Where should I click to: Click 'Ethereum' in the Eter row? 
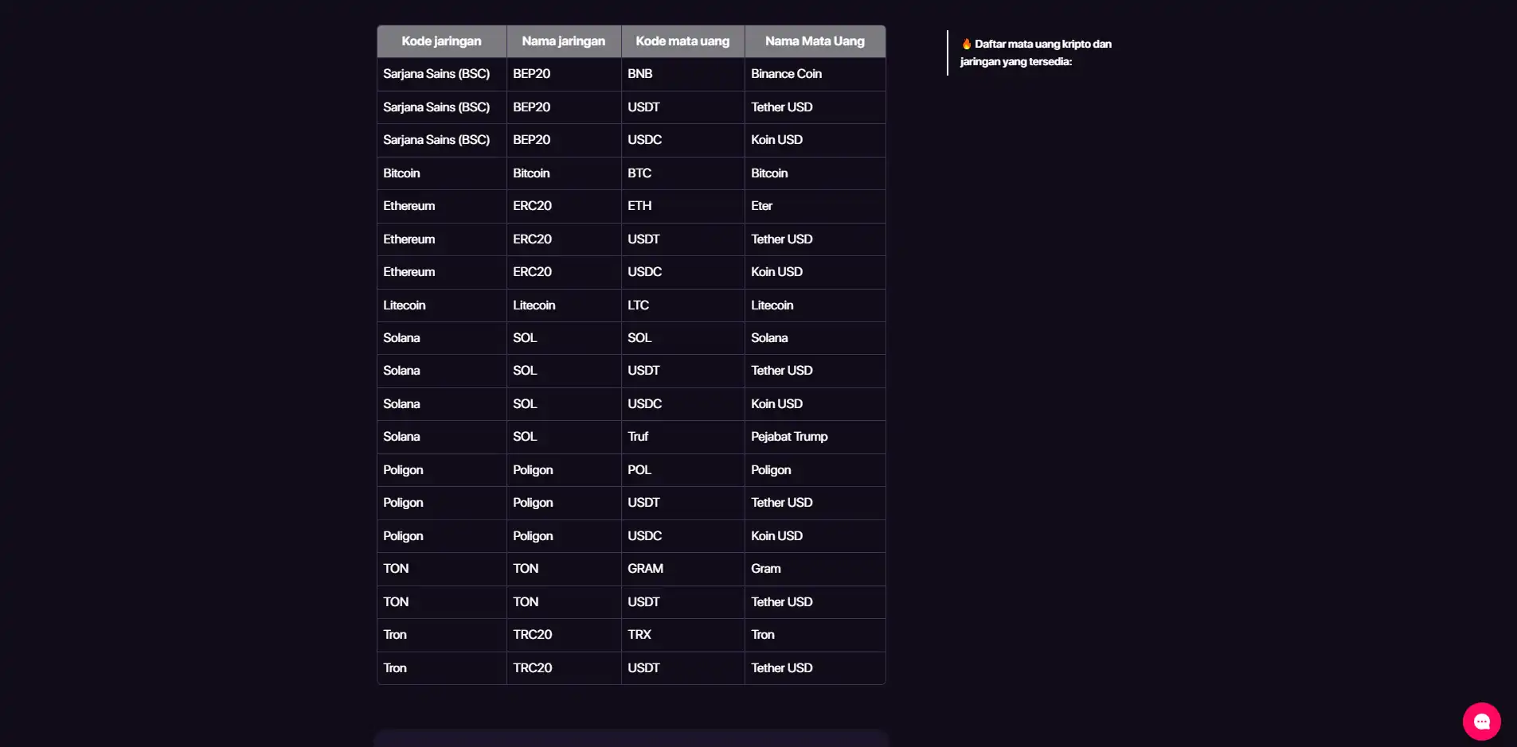coord(441,206)
